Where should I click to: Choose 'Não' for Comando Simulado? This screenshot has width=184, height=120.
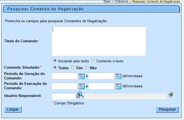87,68
